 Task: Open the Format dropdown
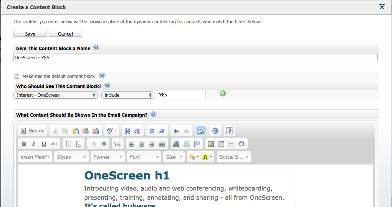[x=108, y=157]
